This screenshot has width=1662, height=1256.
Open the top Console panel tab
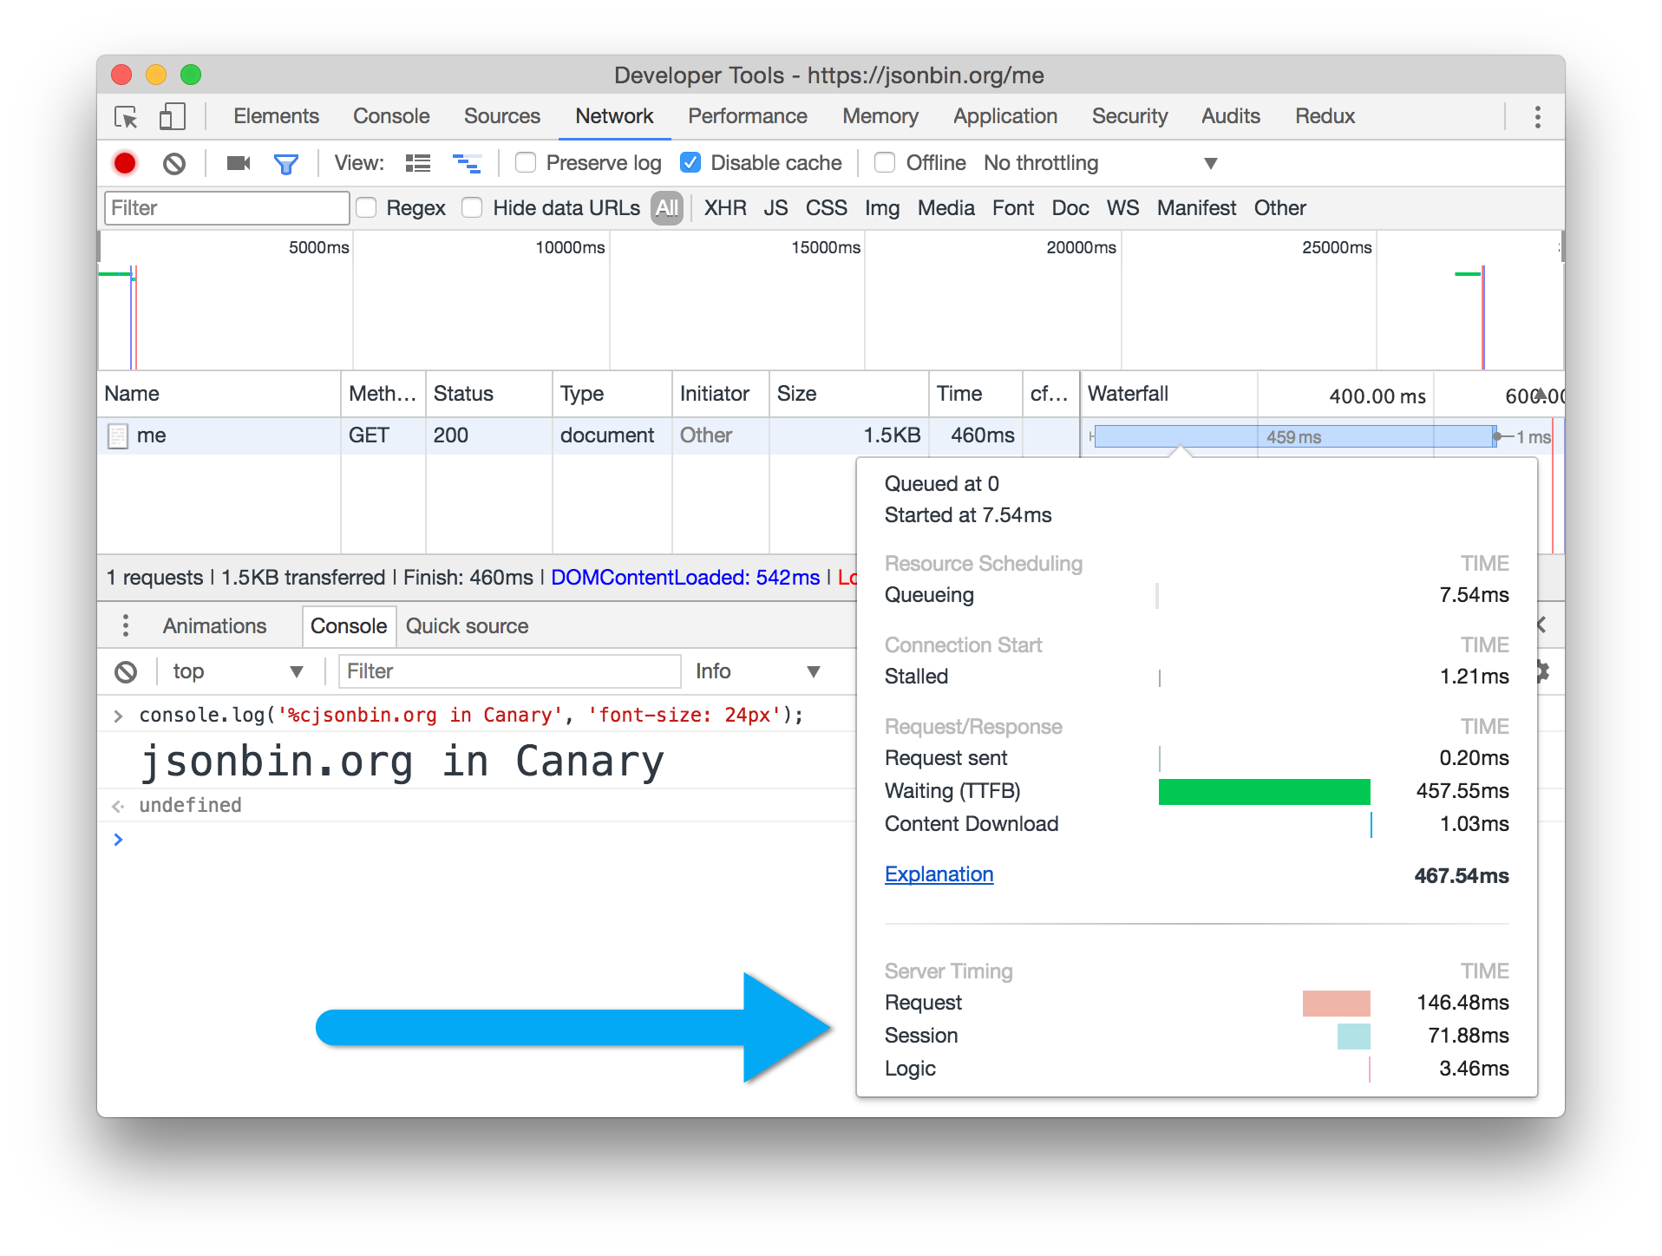pyautogui.click(x=391, y=116)
